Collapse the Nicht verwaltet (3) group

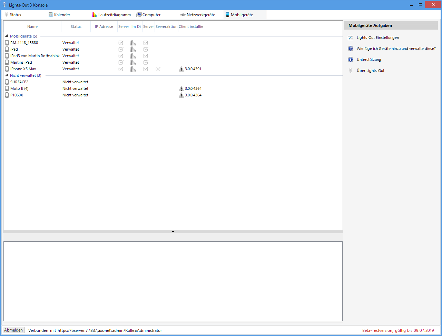(7, 75)
